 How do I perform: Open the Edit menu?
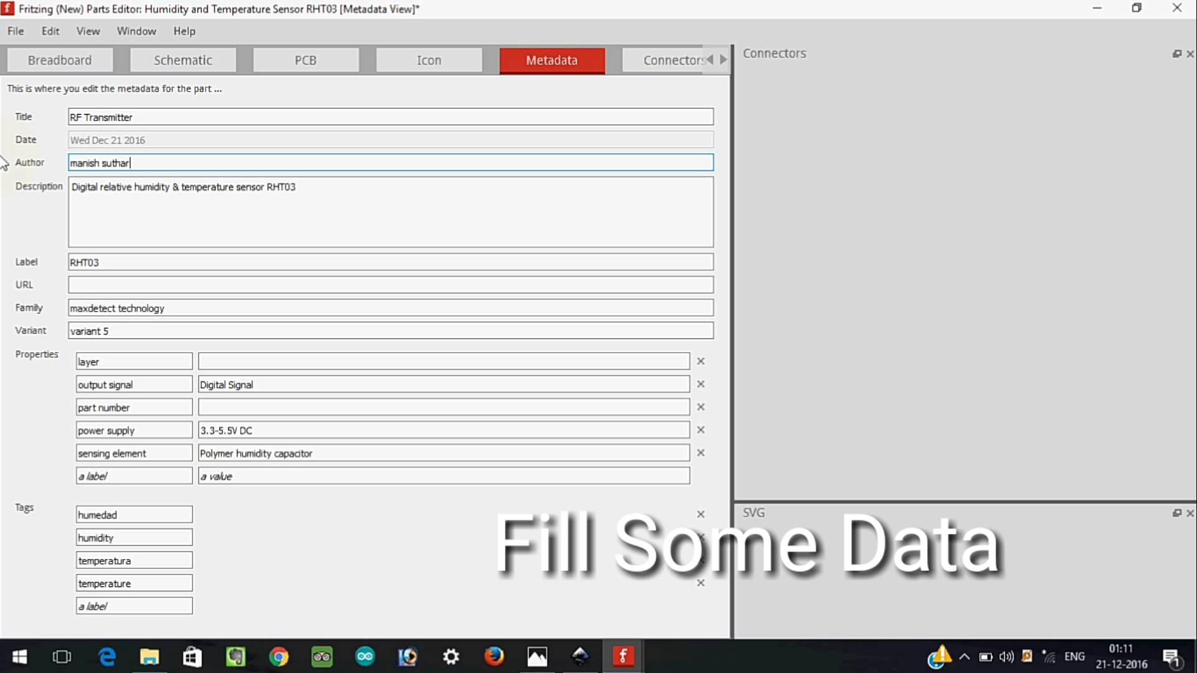coord(50,31)
